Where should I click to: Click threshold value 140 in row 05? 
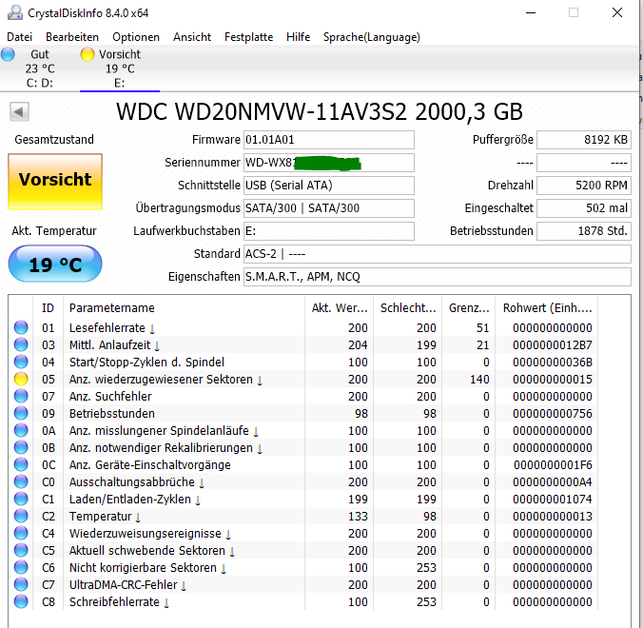[x=479, y=379]
